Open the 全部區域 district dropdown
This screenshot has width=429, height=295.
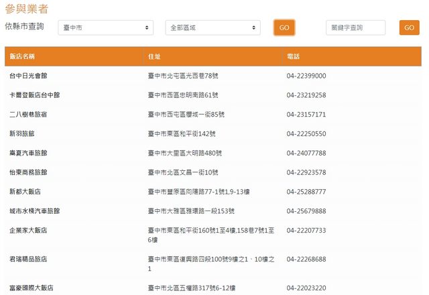(x=213, y=27)
